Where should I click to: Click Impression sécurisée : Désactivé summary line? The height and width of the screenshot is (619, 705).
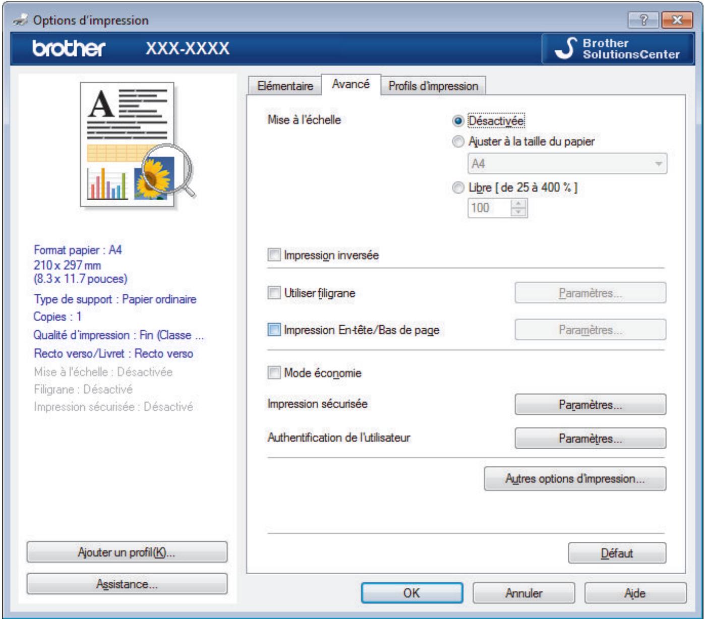pos(113,407)
